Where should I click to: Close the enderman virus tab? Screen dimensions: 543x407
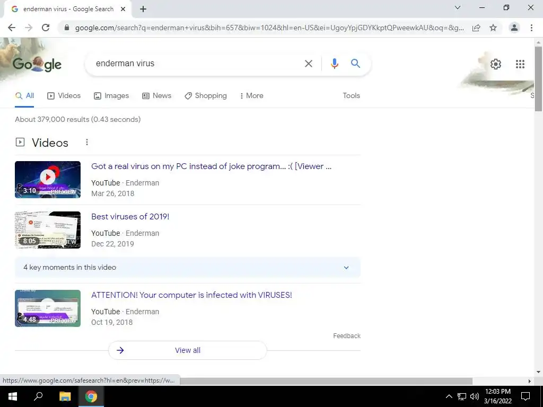123,10
